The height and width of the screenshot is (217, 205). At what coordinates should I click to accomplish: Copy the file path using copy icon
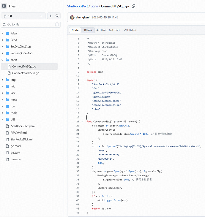[133, 6]
